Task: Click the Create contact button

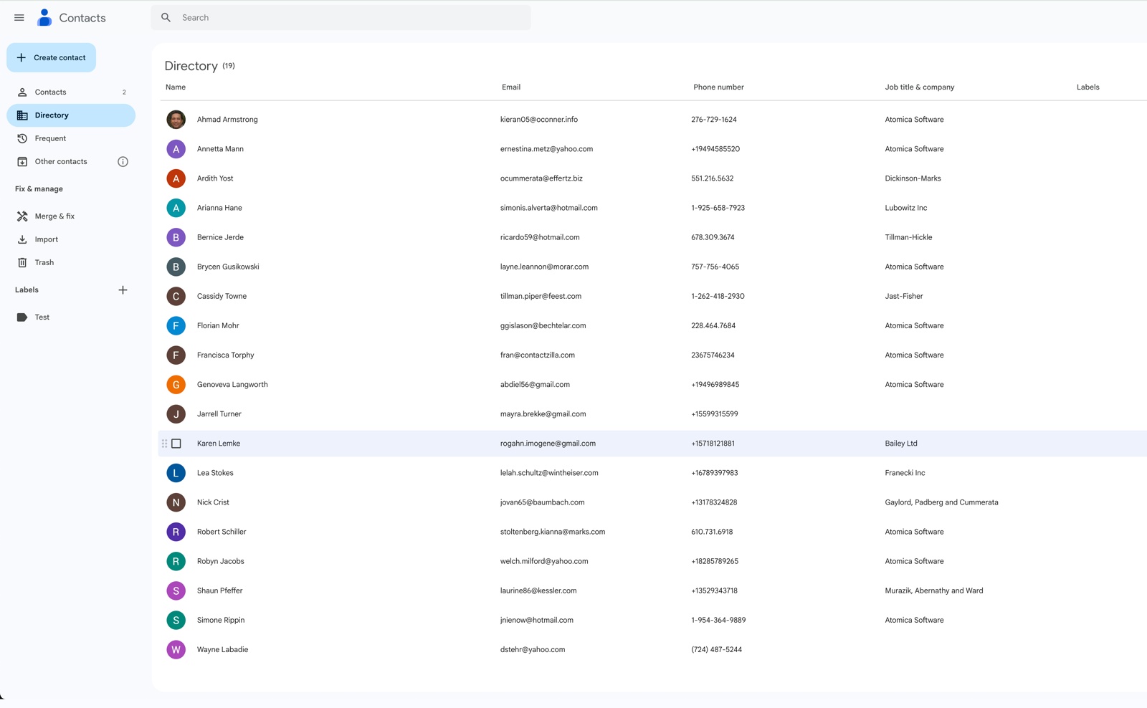Action: click(51, 58)
